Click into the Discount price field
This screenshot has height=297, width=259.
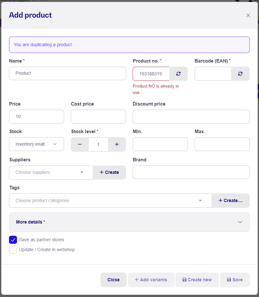click(191, 116)
